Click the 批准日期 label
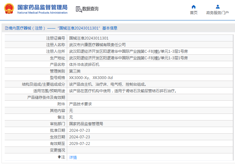The image size is (235, 165). [x=57, y=130]
